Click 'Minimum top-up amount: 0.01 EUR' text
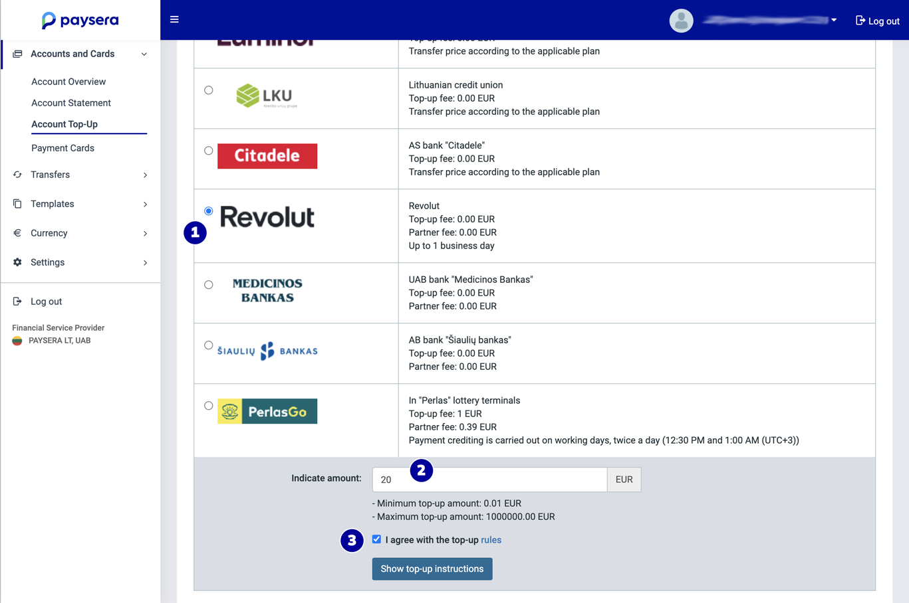The image size is (909, 603). 449,503
